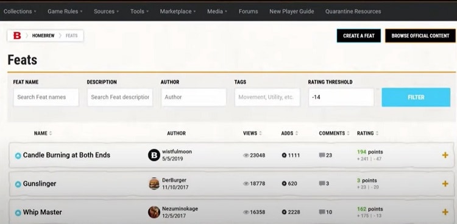
Task: Click homebrew icon beside Gunslinger
Action: [x=18, y=184]
